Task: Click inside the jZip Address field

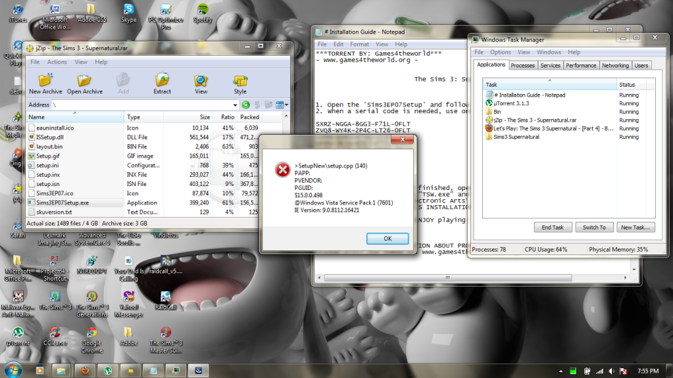Action: pos(145,105)
